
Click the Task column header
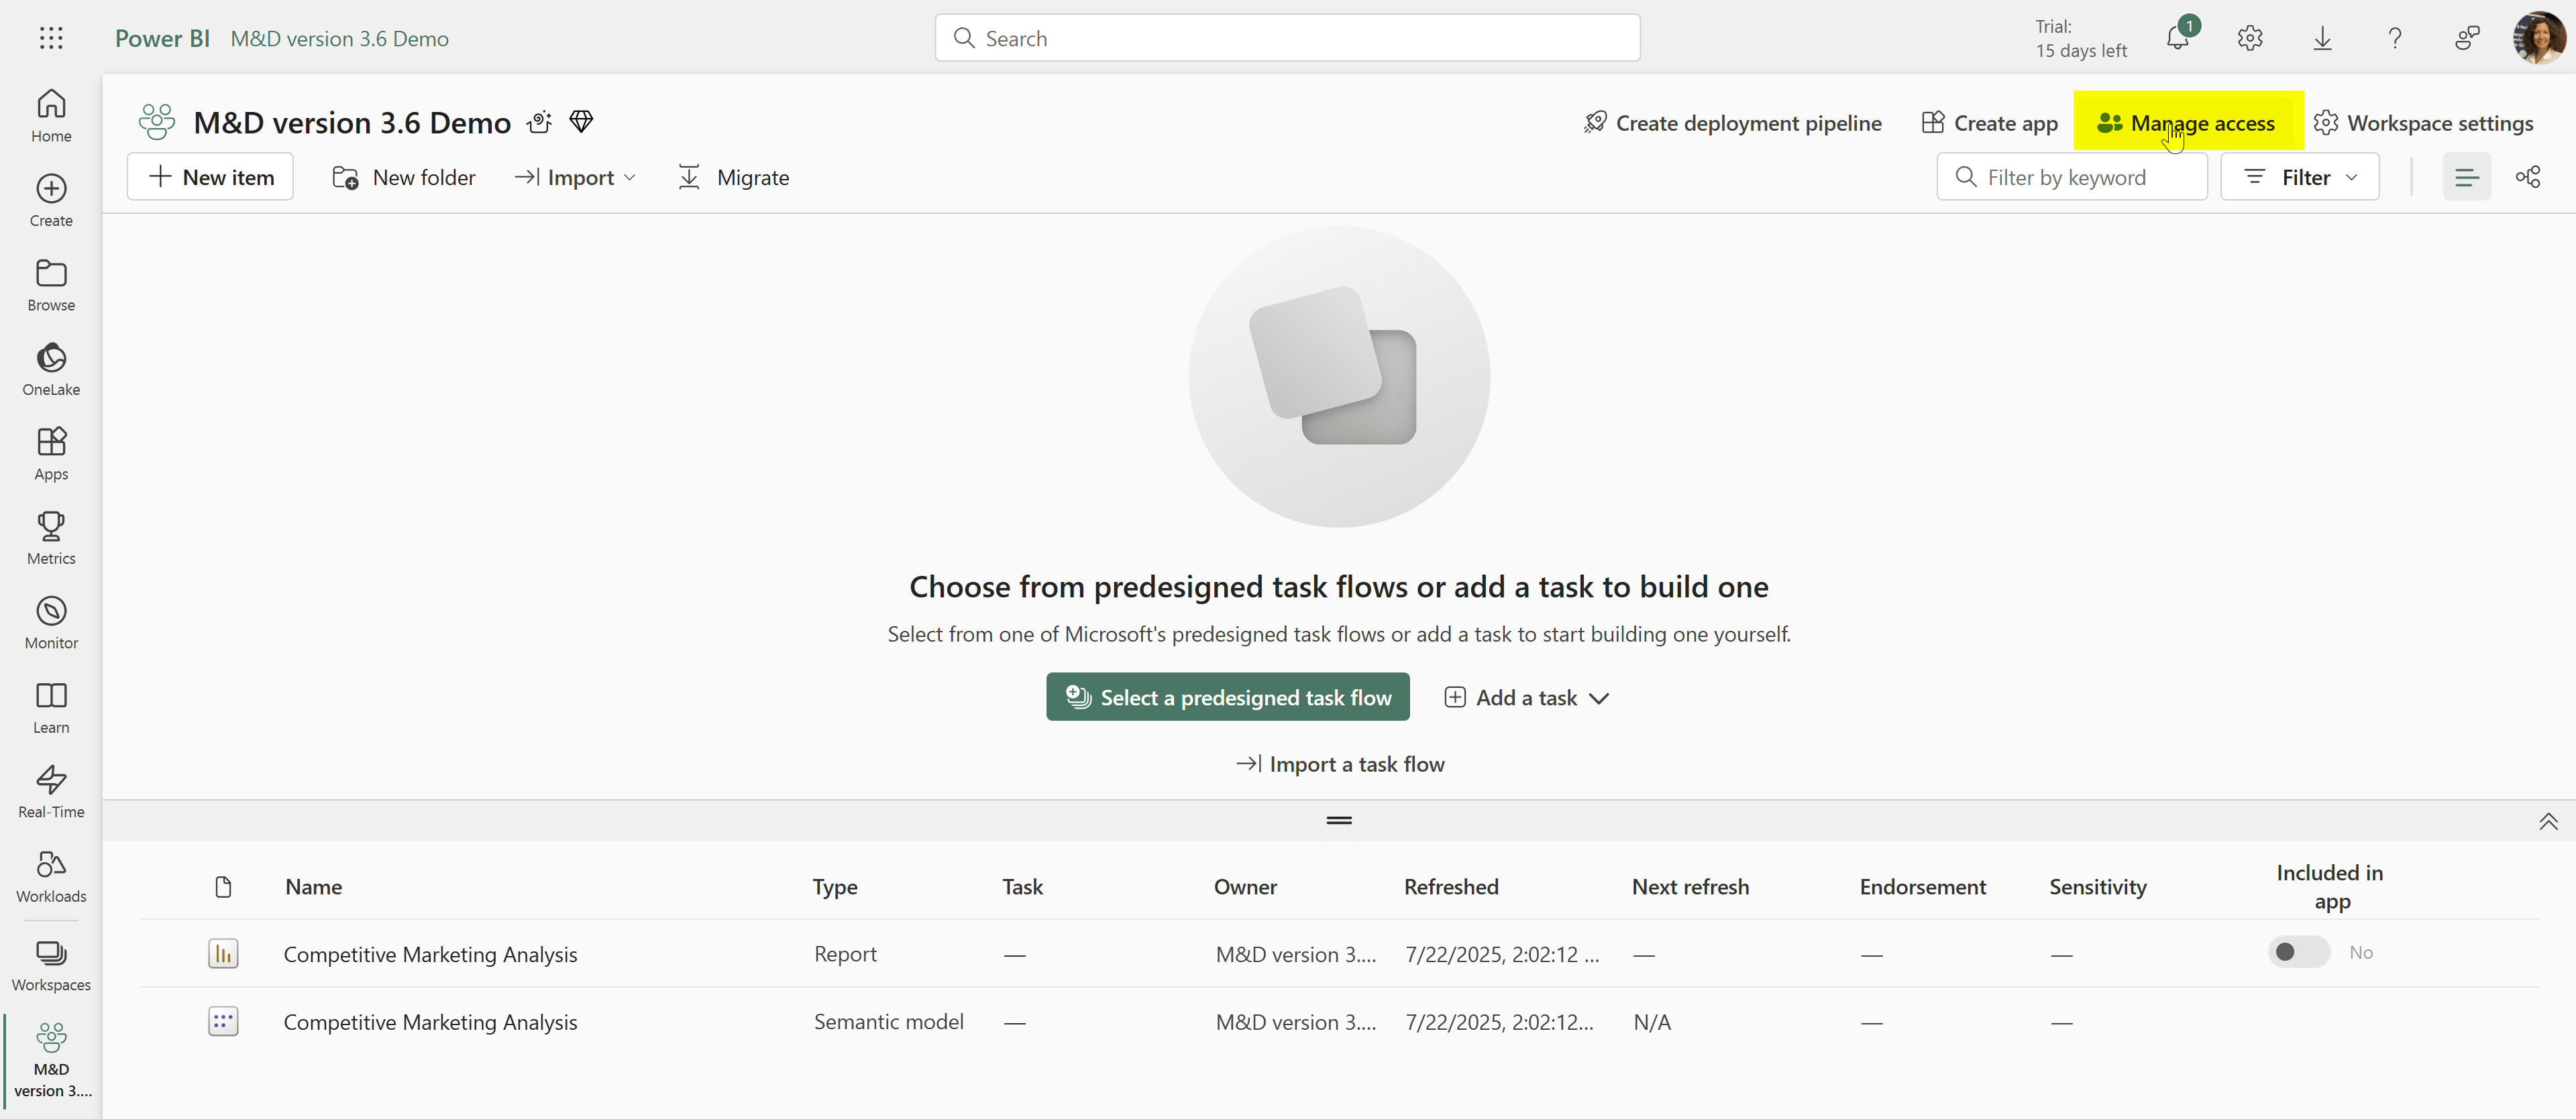point(1022,886)
